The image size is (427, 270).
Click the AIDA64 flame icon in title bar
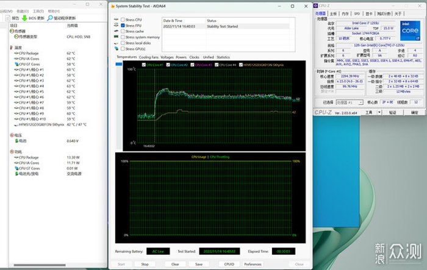click(112, 5)
